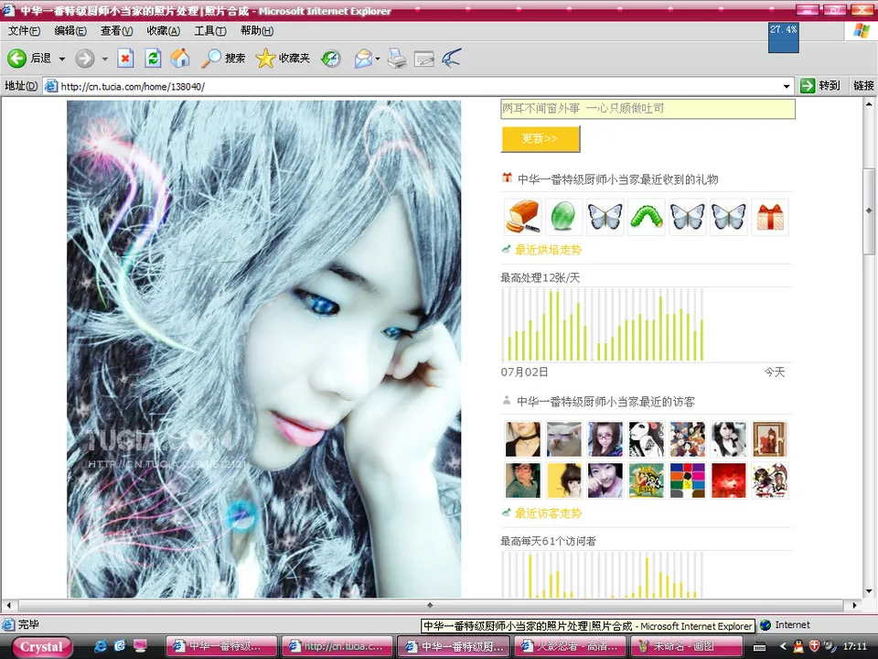Click the vertical scrollbar down arrow
This screenshot has width=878, height=659.
869,591
